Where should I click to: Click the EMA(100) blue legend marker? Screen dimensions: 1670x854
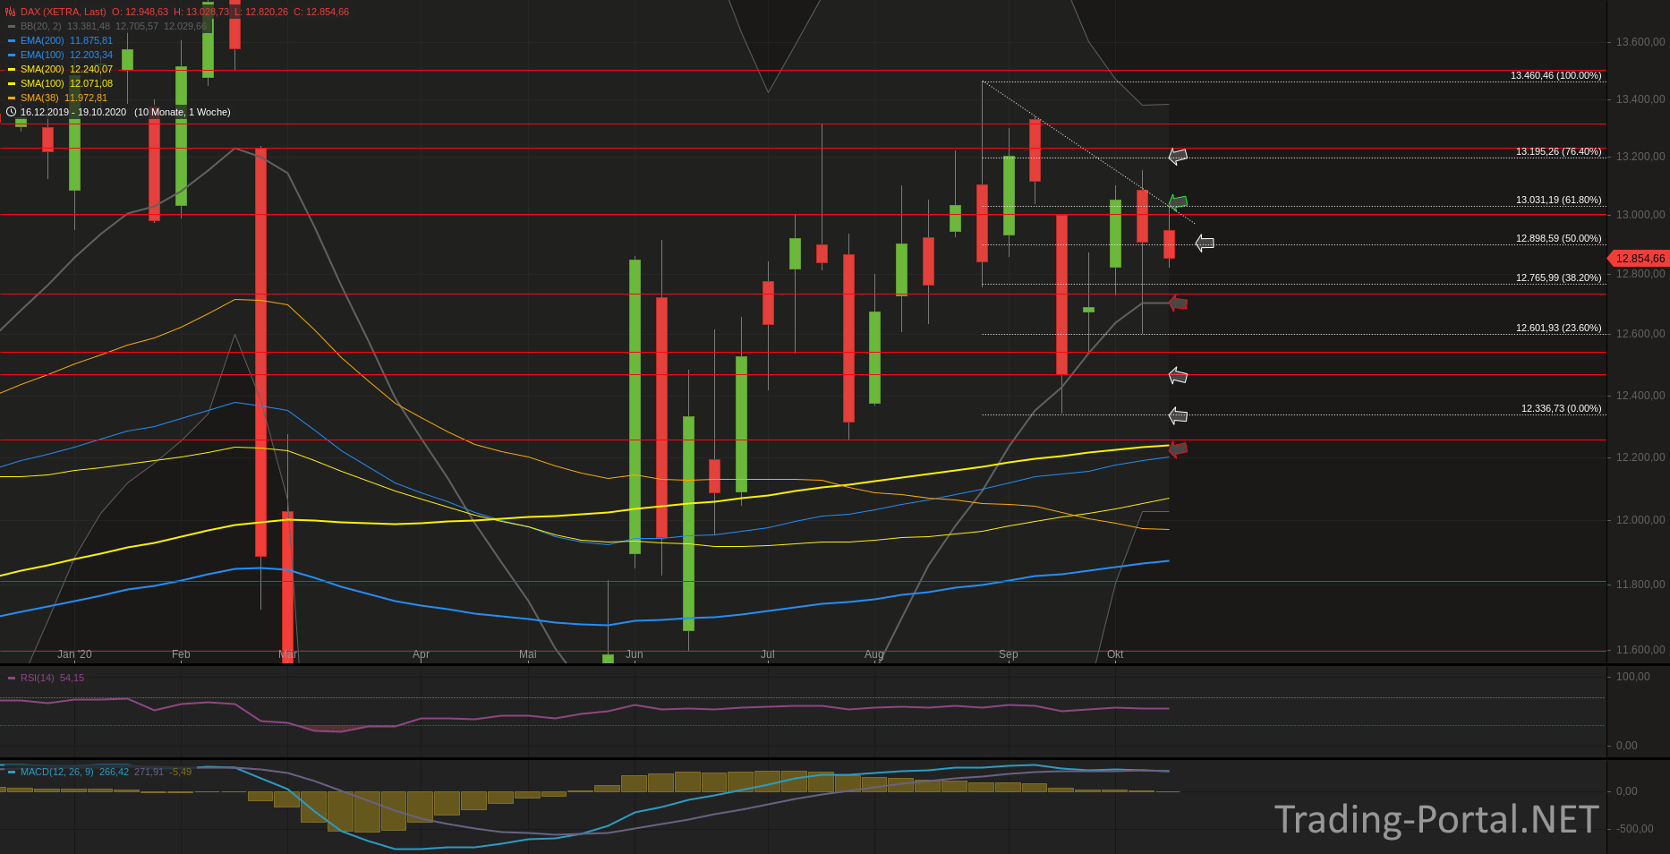pos(12,55)
